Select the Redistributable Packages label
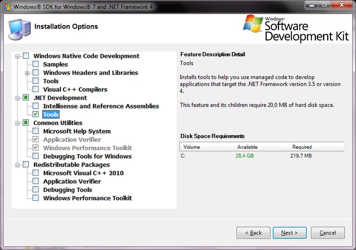 [72, 165]
